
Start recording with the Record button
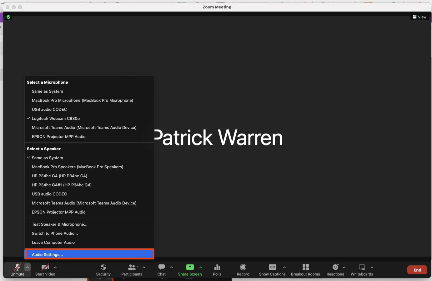(x=243, y=270)
